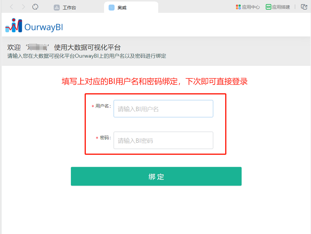Focus the 请输入BI密码 password field
311x234 pixels.
pyautogui.click(x=163, y=140)
